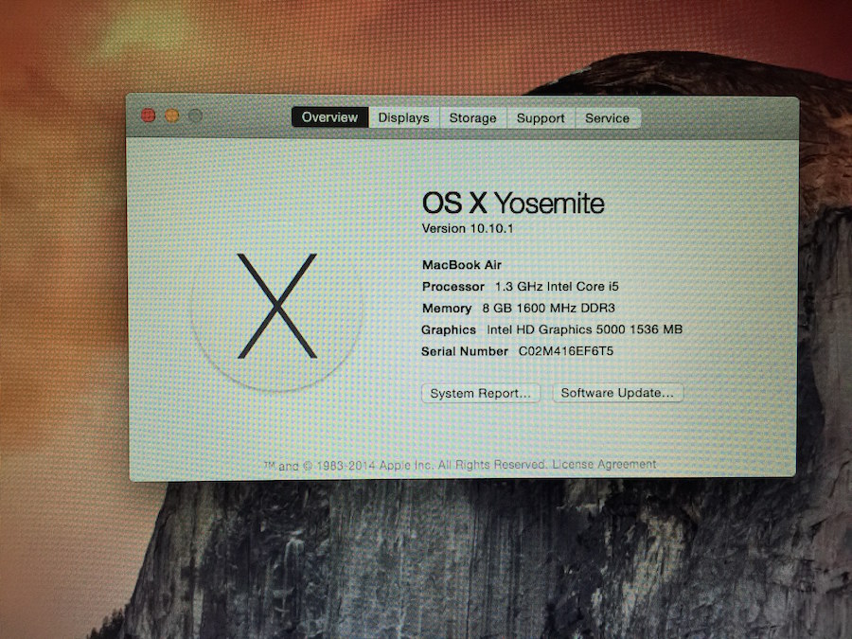Switch to the Displays tab

point(403,118)
